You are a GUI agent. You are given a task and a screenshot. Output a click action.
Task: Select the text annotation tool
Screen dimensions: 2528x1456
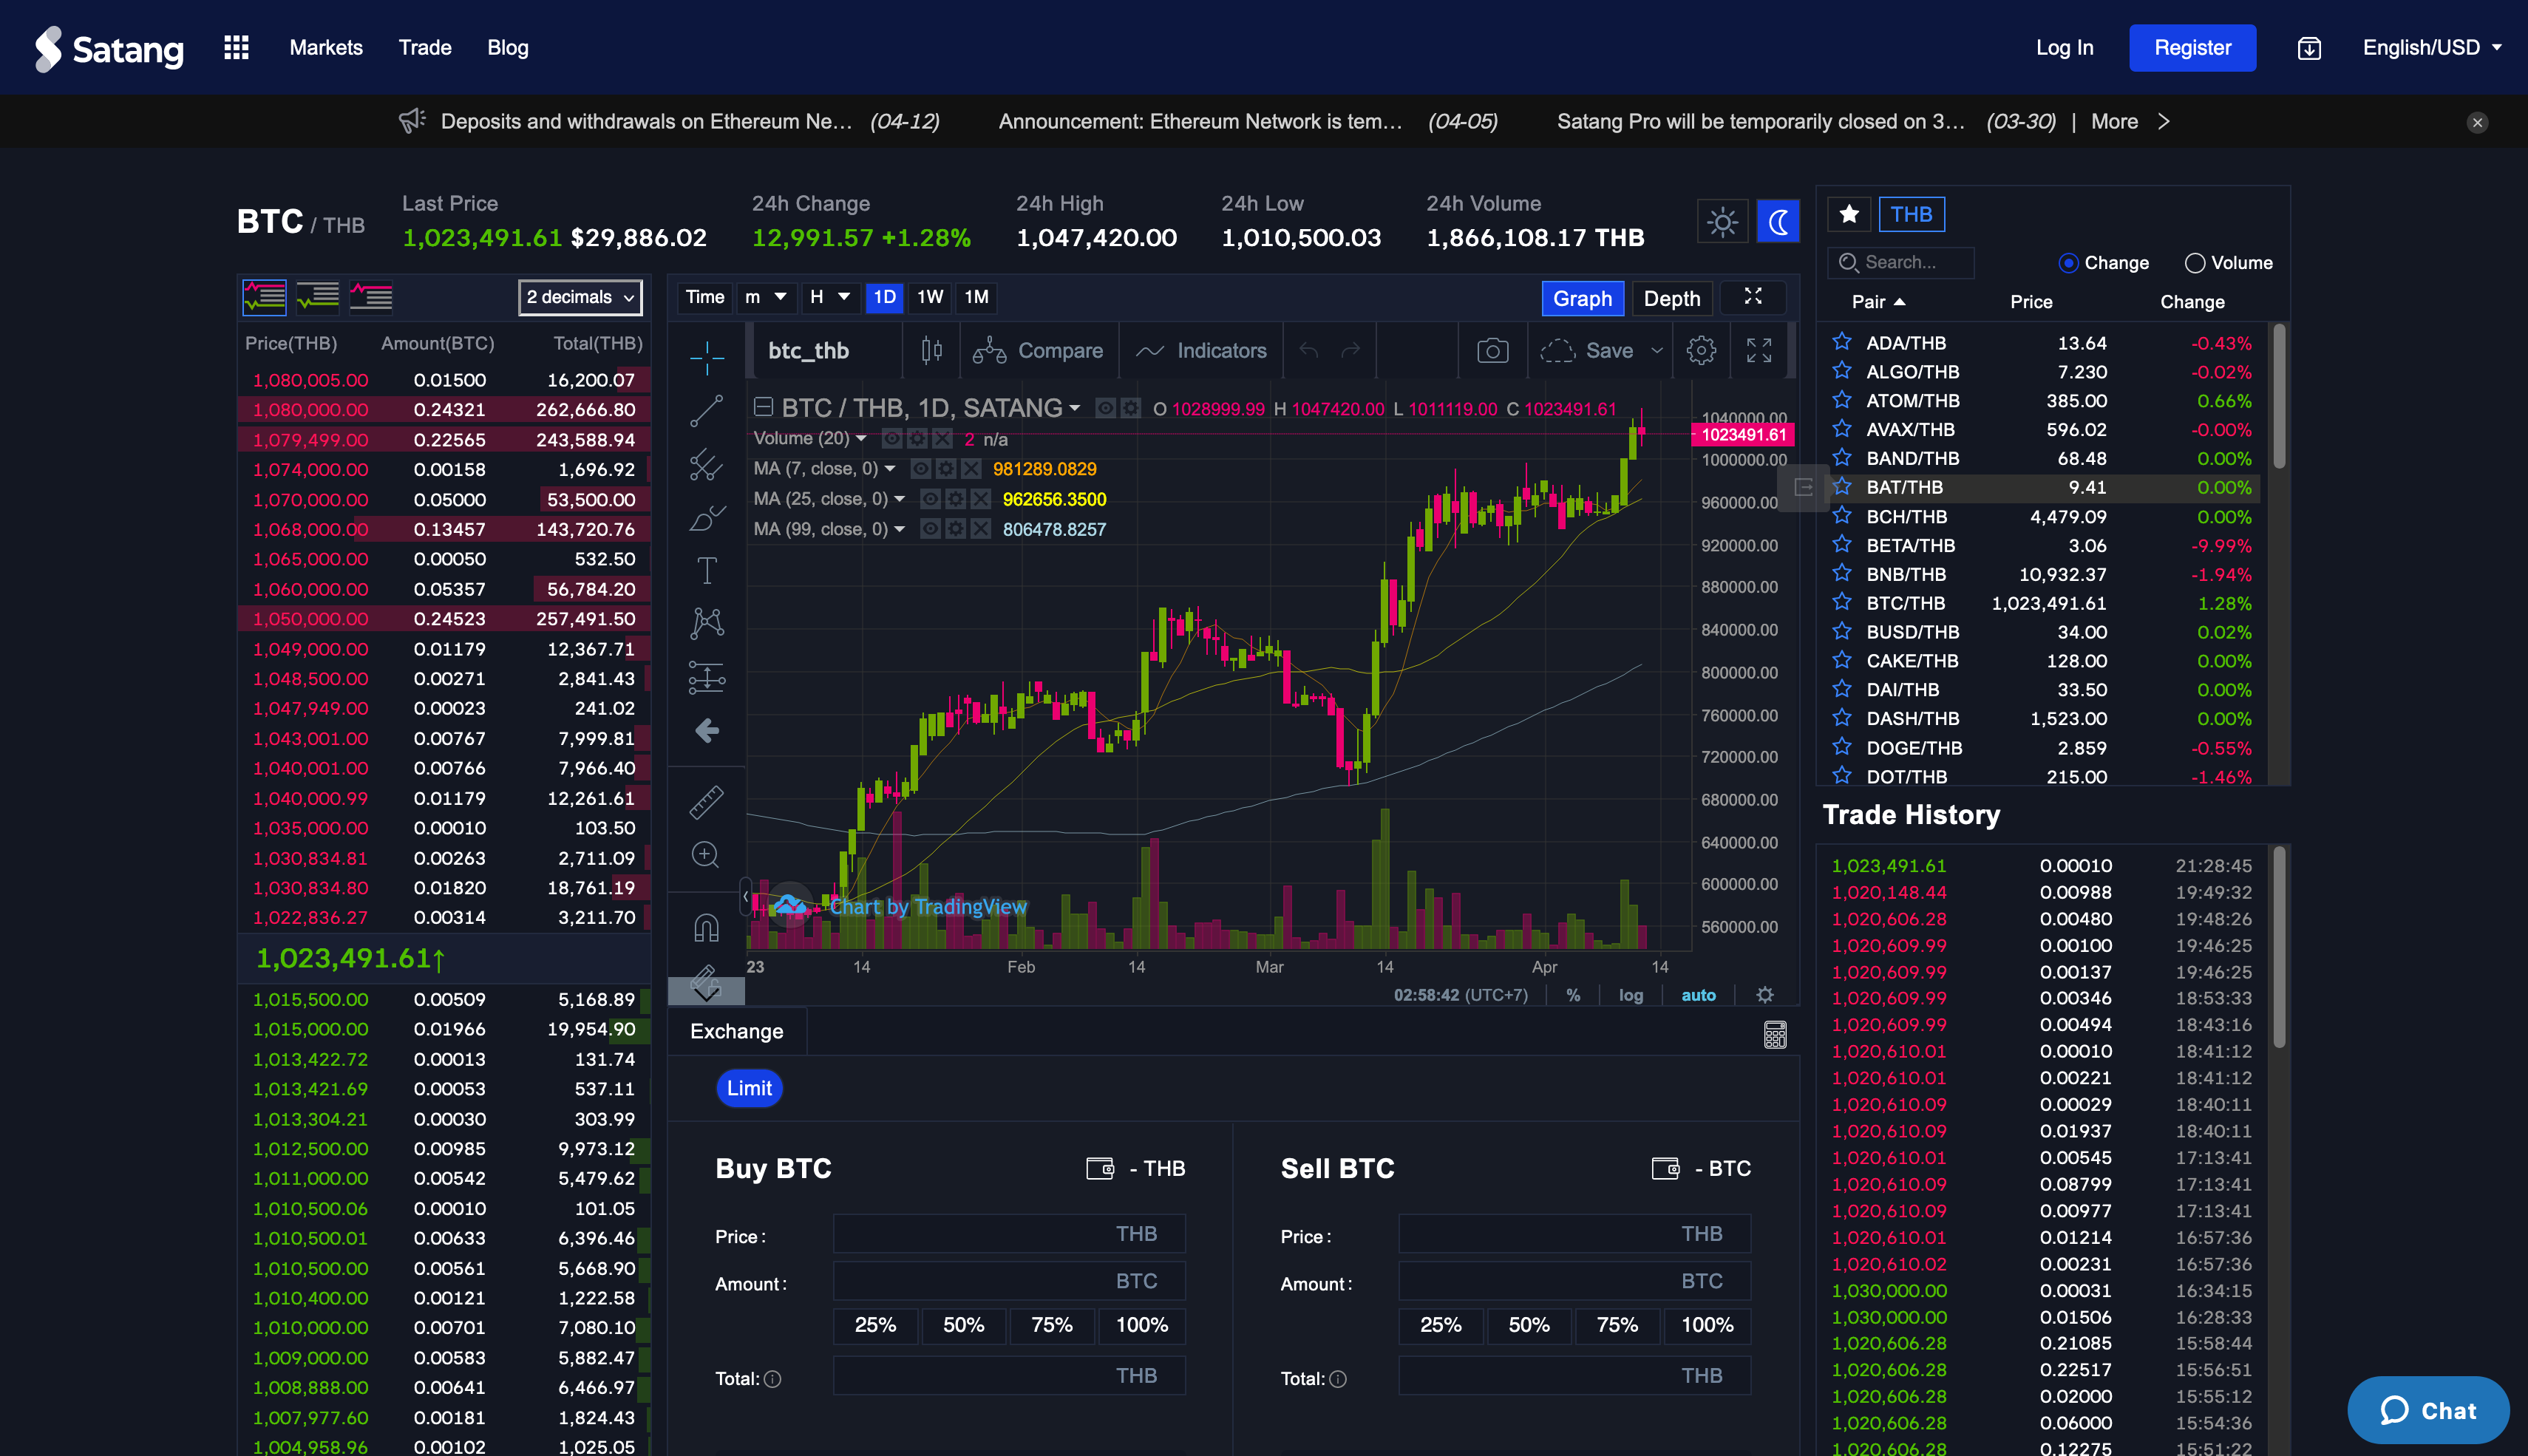[706, 571]
